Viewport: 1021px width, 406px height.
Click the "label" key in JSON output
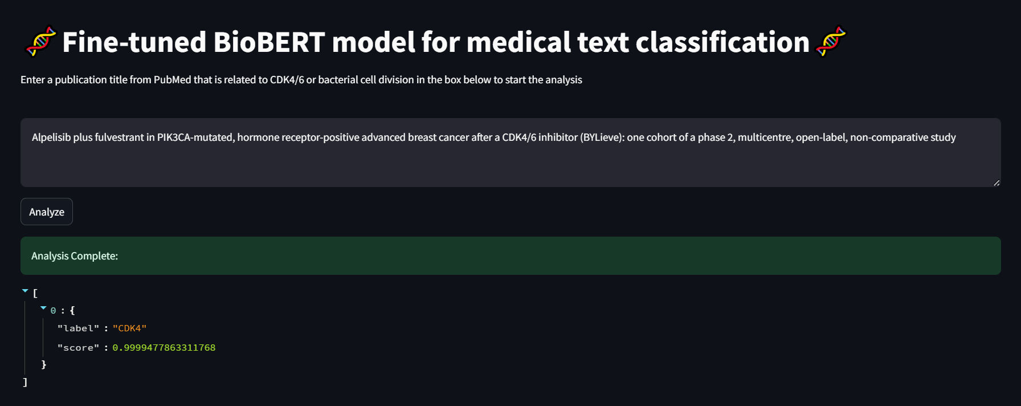click(78, 328)
